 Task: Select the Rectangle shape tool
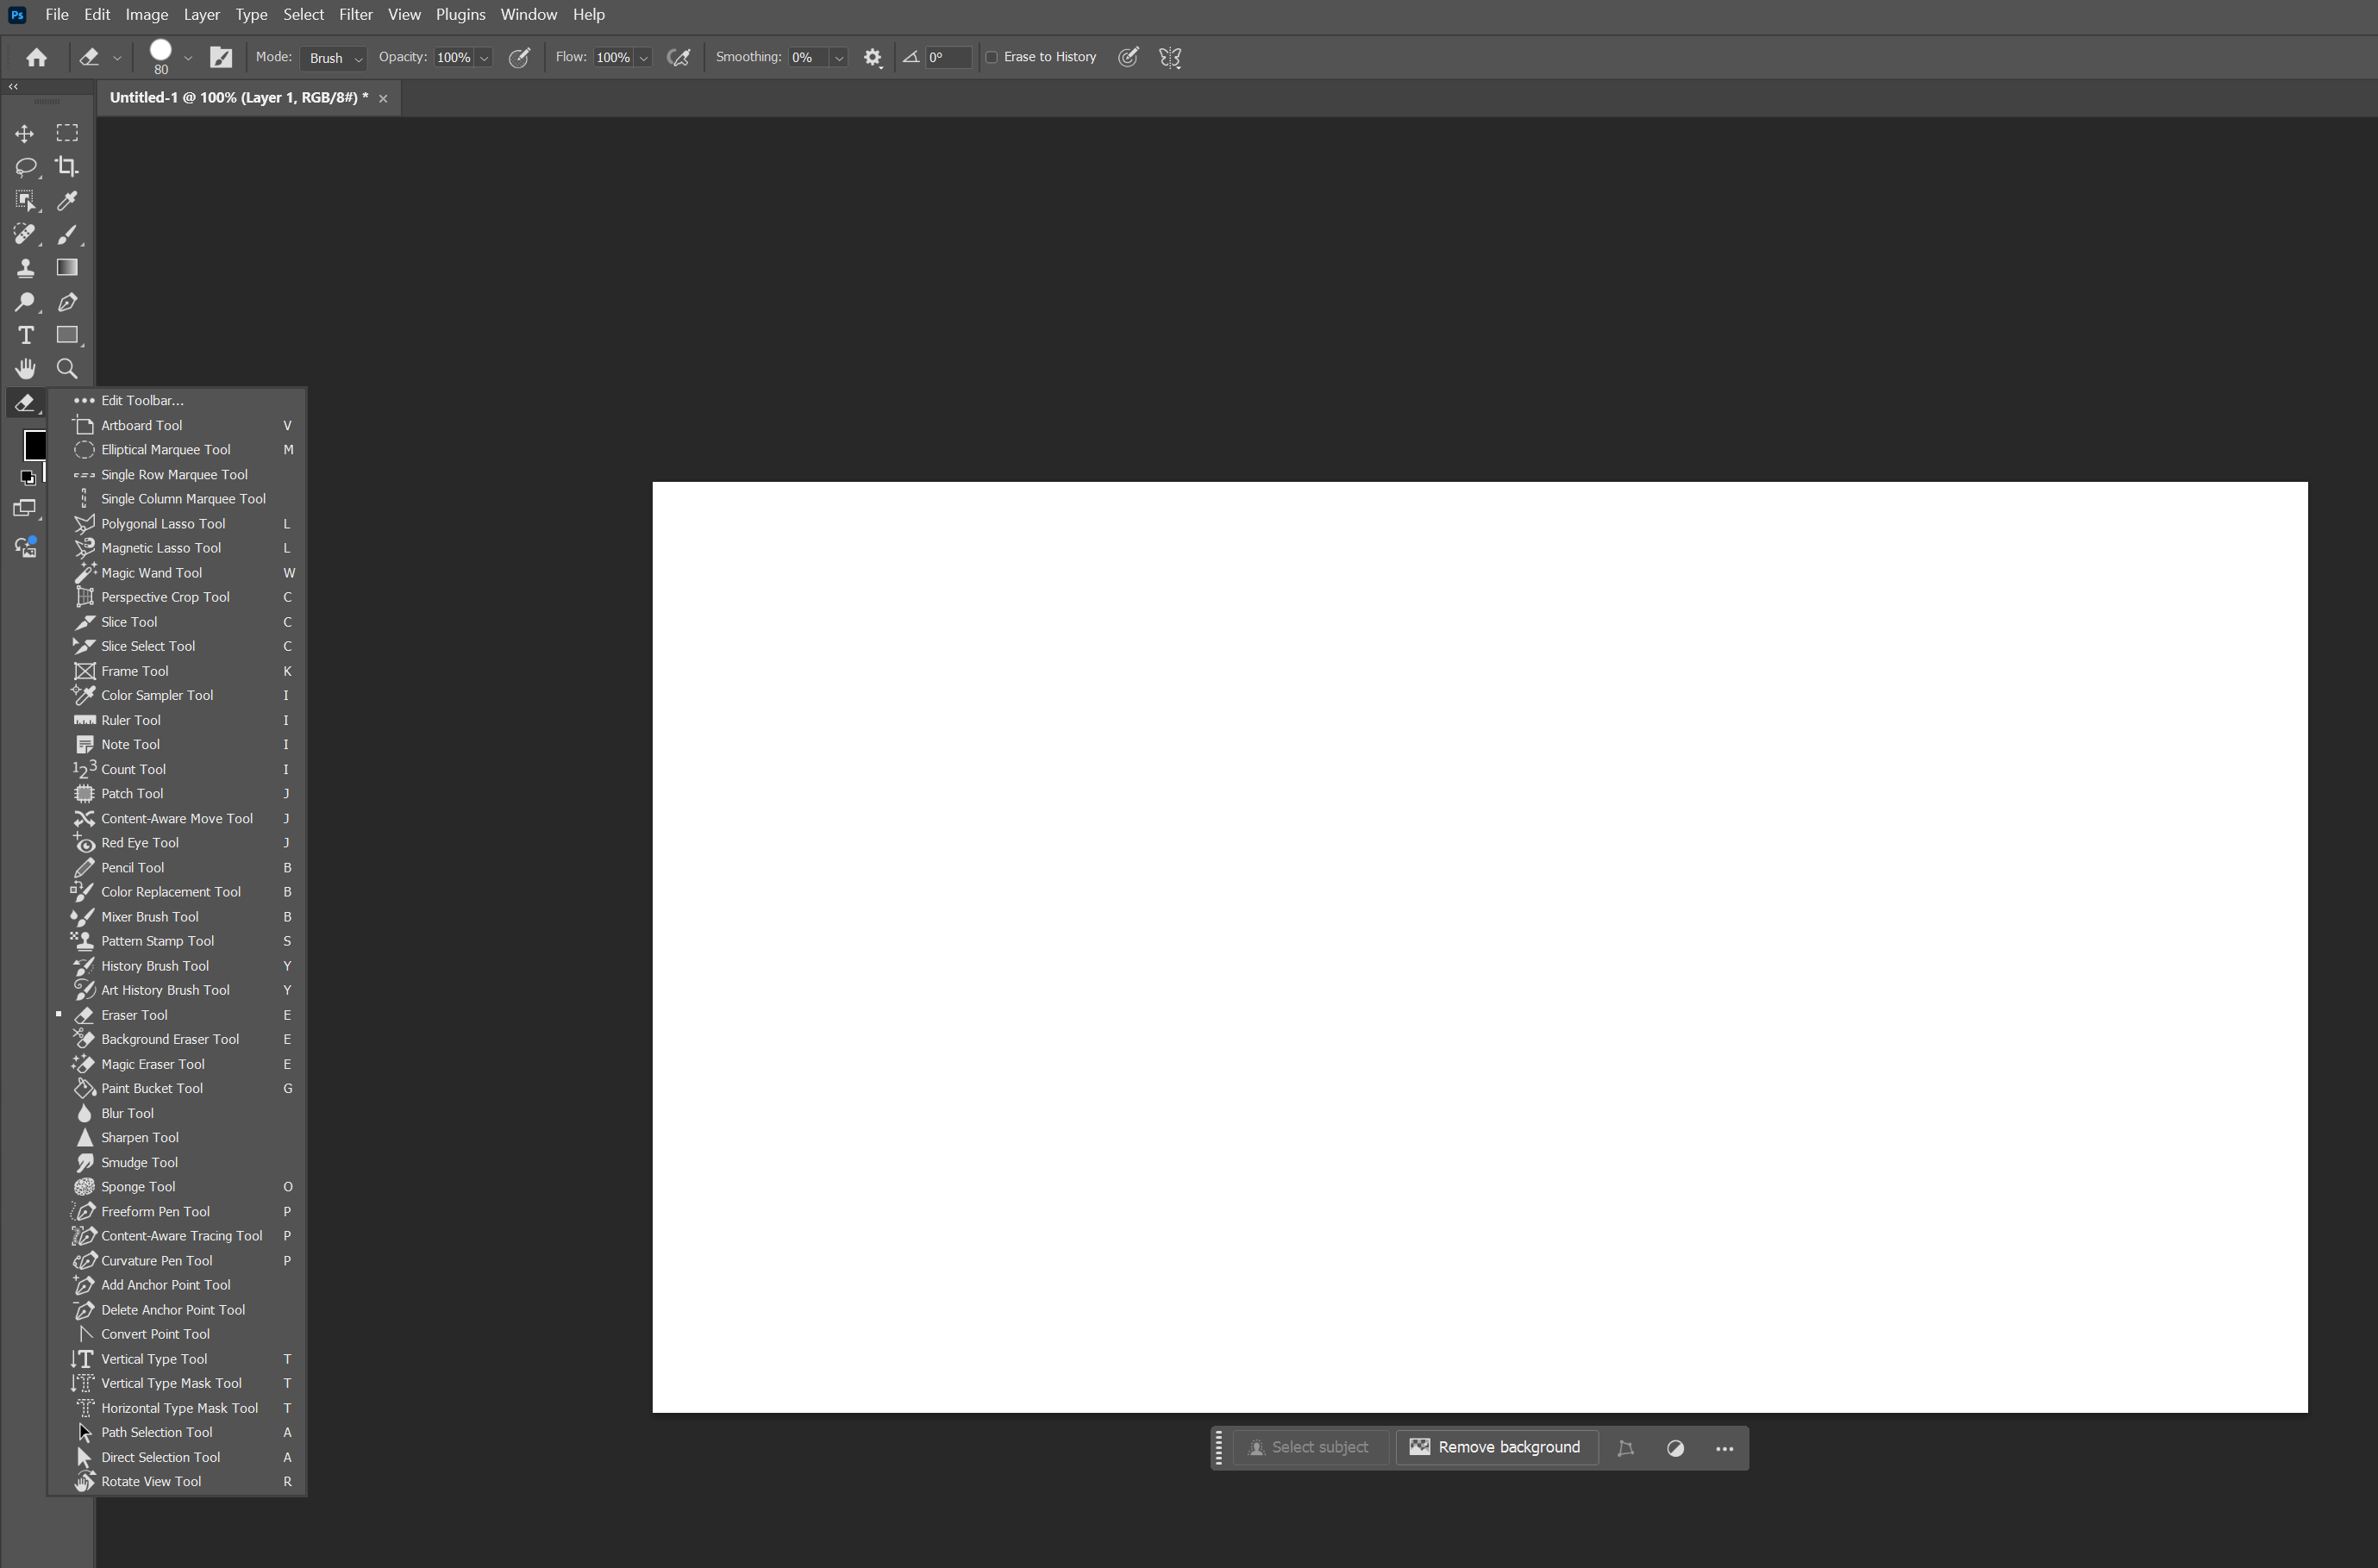(67, 335)
